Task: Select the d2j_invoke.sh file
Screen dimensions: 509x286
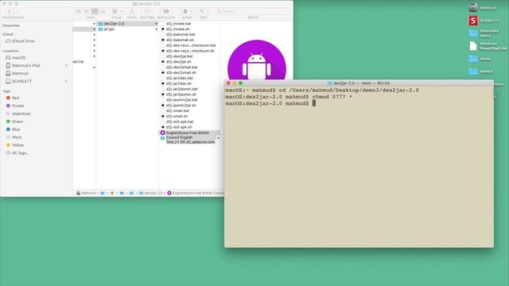Action: (177, 29)
